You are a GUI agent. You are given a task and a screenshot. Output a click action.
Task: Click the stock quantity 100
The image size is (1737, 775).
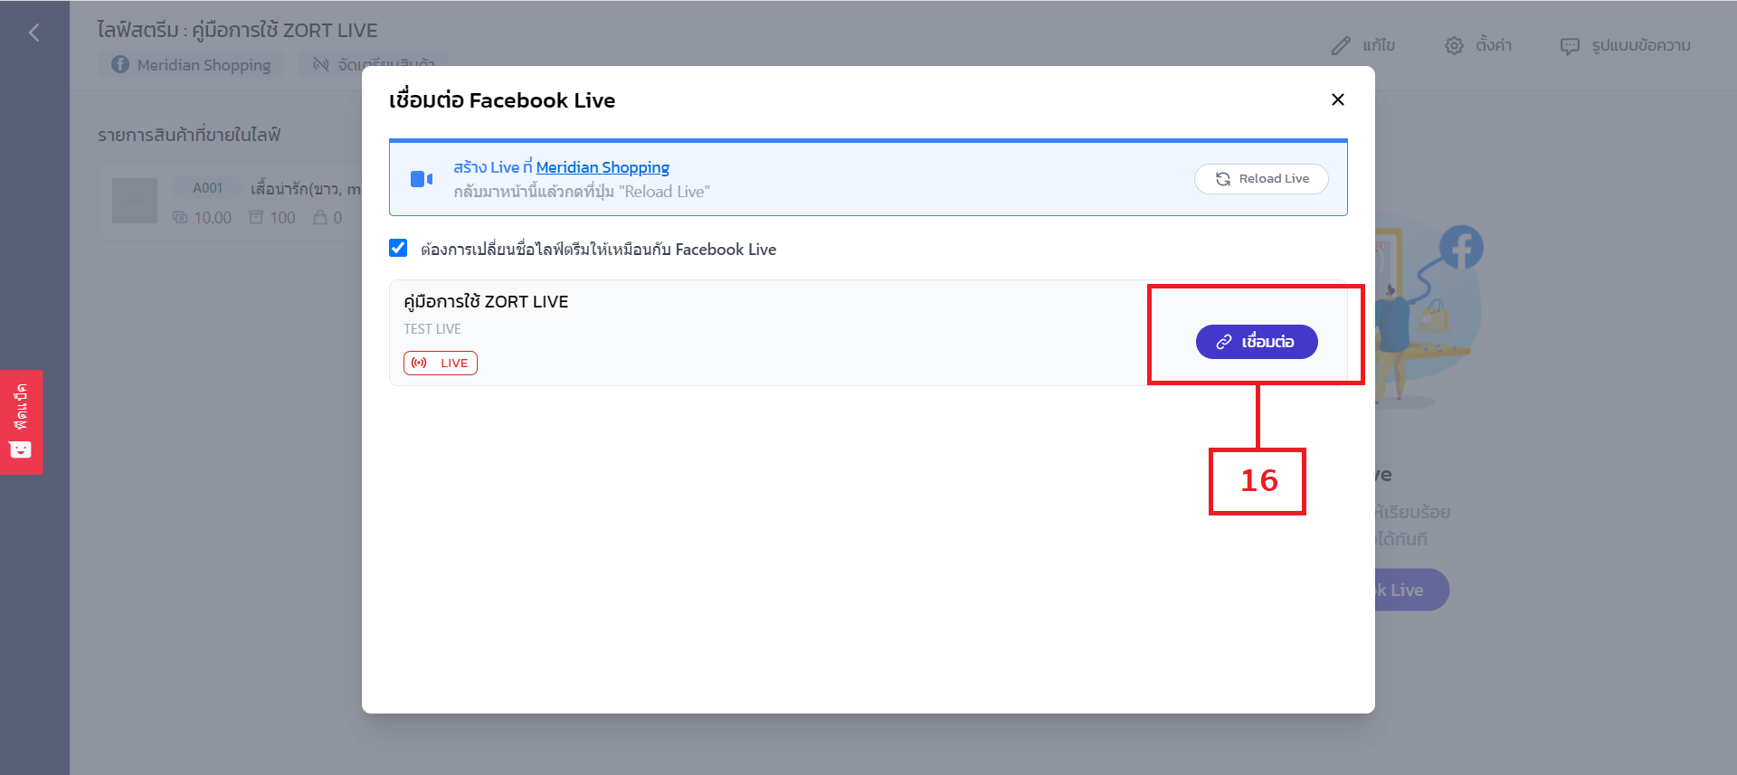click(x=282, y=218)
